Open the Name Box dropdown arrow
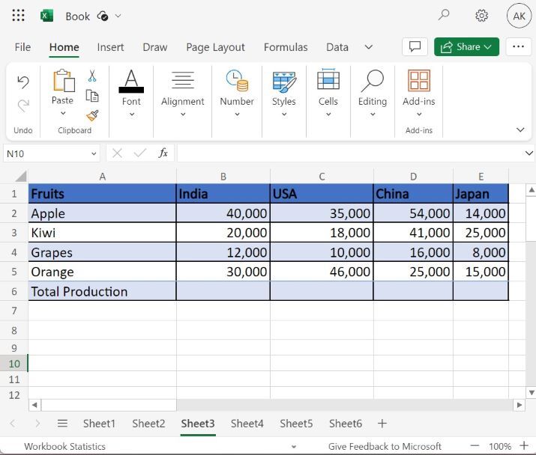The width and height of the screenshot is (536, 455). (94, 153)
